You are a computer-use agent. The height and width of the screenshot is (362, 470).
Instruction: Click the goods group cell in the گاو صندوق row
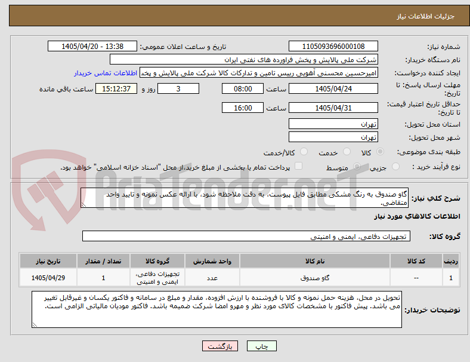pyautogui.click(x=157, y=278)
